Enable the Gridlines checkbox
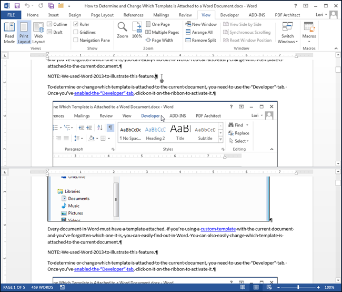 [76, 32]
